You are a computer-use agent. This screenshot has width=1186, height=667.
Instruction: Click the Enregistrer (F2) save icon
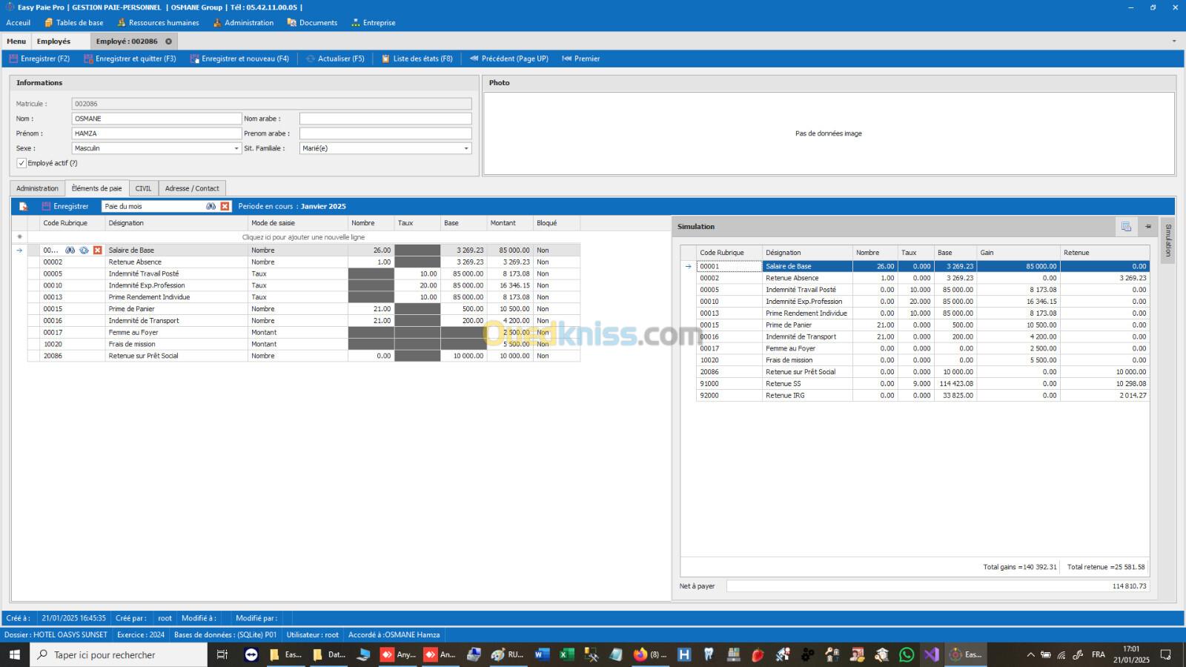pos(13,59)
